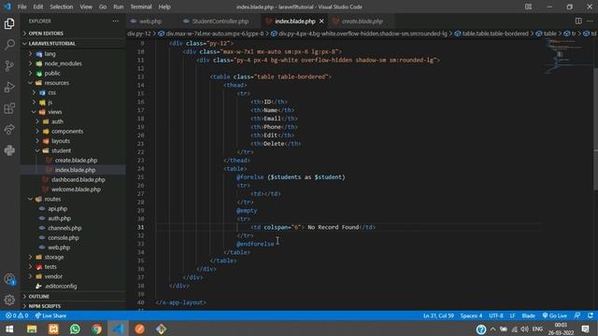Open notifications bell in status bar
Screen dimensions: 598x336
pos(591,315)
